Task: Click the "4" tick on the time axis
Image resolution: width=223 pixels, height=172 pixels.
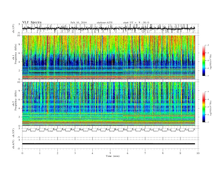Action: (92, 153)
